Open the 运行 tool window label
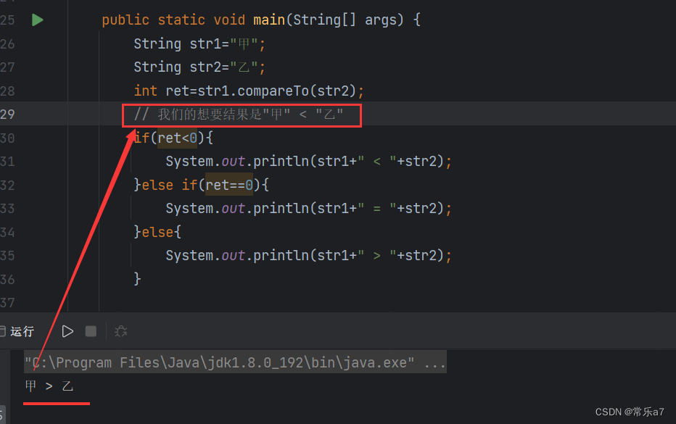The image size is (676, 424). (x=22, y=331)
